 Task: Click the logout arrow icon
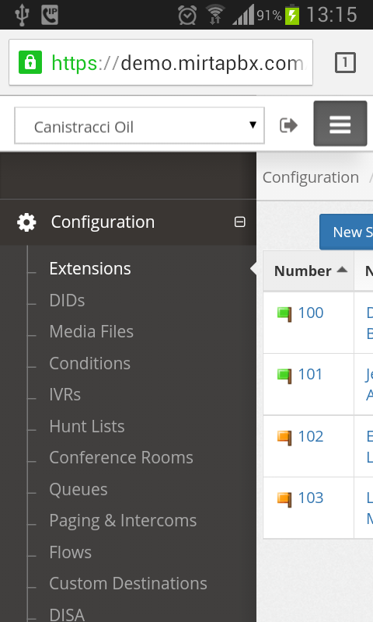click(288, 125)
